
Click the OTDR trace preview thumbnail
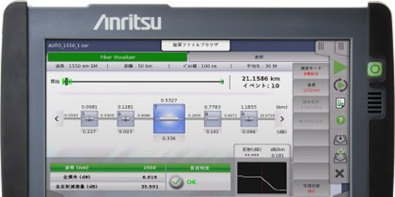pyautogui.click(x=262, y=177)
